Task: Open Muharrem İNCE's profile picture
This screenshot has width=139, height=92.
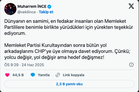Action: pyautogui.click(x=10, y=9)
